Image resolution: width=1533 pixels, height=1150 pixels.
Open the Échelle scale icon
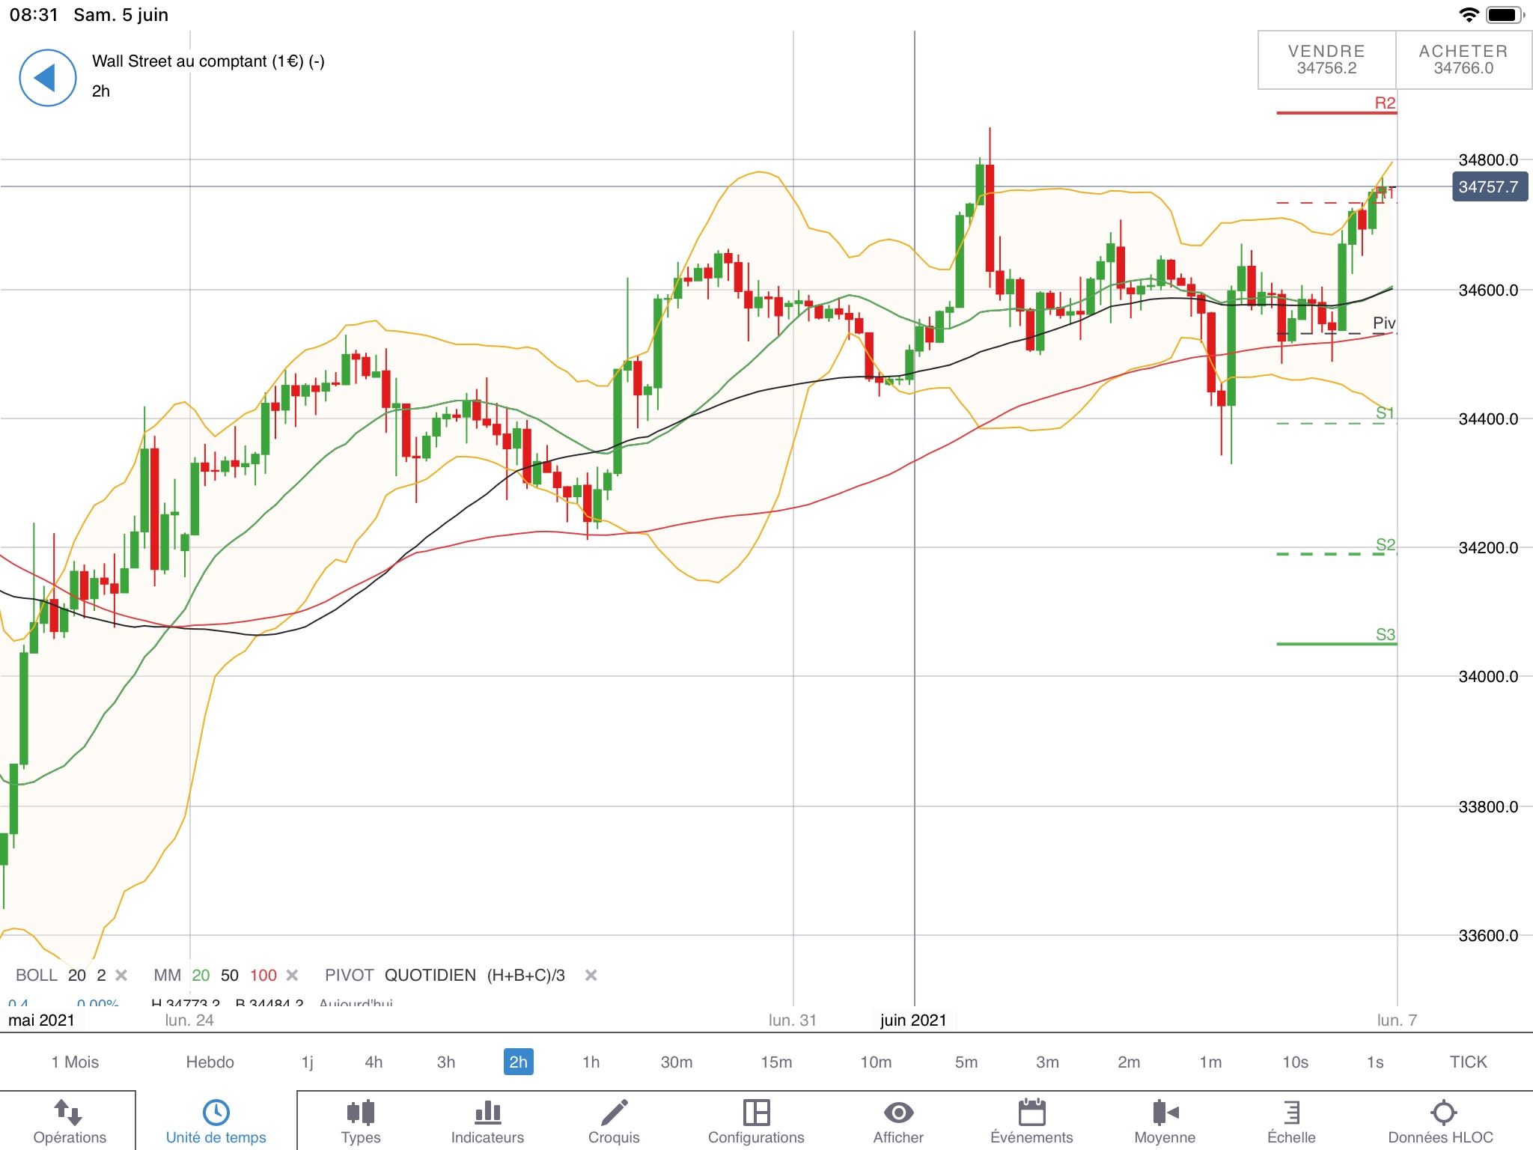tap(1291, 1113)
